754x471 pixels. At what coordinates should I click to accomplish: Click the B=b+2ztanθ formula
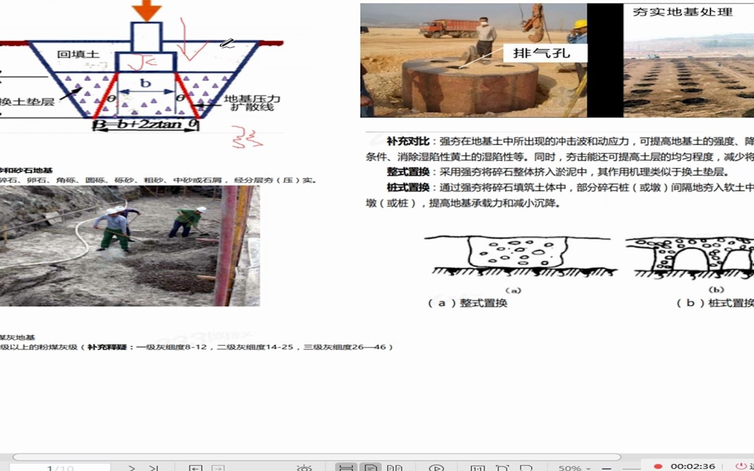[146, 124]
